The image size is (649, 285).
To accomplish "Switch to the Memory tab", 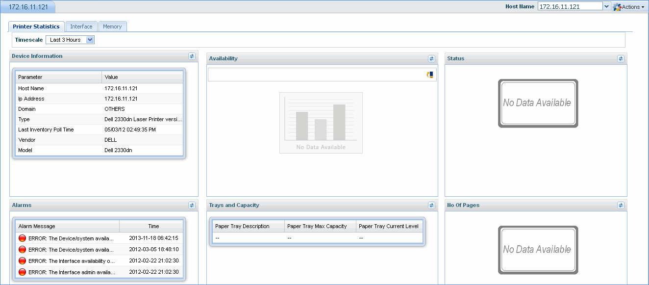I will tap(112, 26).
